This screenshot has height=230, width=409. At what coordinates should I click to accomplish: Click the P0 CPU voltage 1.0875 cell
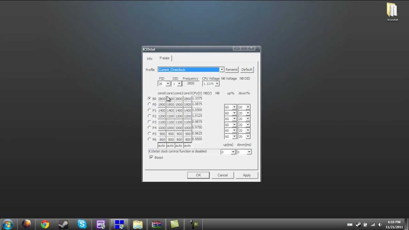pos(197,104)
